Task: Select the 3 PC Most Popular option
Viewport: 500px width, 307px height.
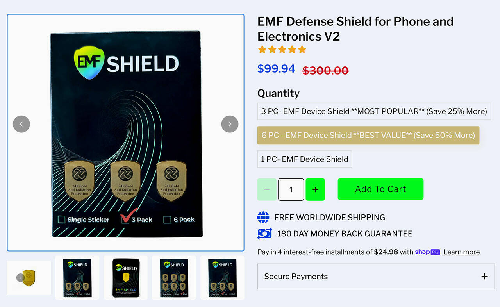Action: click(374, 111)
